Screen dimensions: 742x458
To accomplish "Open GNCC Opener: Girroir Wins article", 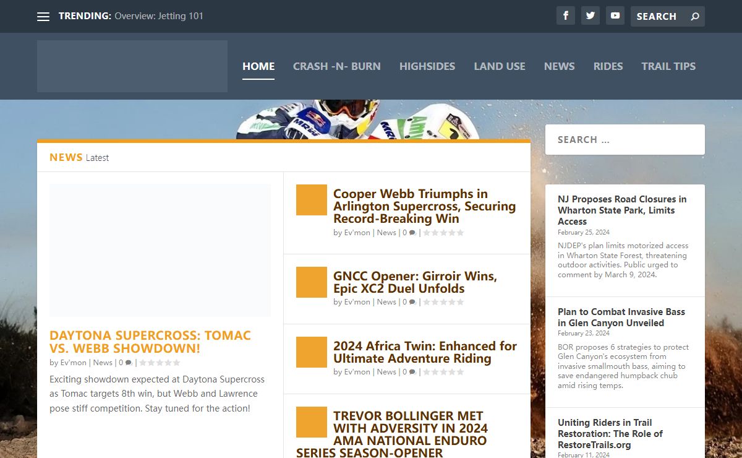I will pyautogui.click(x=415, y=282).
